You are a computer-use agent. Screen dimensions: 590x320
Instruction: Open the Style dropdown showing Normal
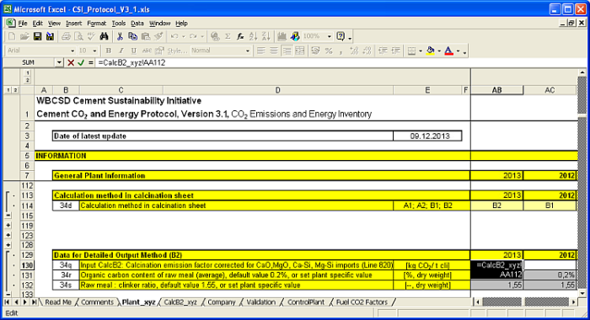(248, 51)
